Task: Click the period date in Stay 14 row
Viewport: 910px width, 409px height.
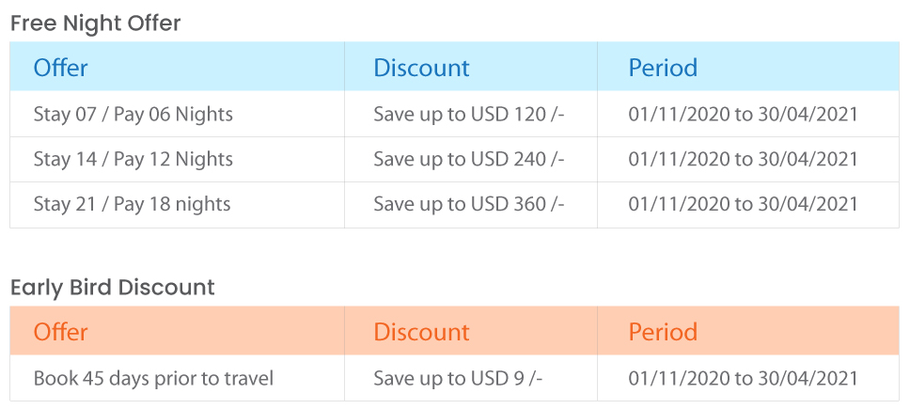Action: pyautogui.click(x=743, y=160)
